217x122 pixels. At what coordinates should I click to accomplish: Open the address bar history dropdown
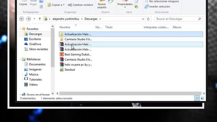[x=143, y=19]
